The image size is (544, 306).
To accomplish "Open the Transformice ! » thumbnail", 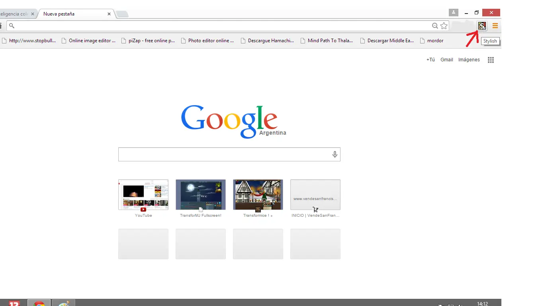I will (x=258, y=194).
